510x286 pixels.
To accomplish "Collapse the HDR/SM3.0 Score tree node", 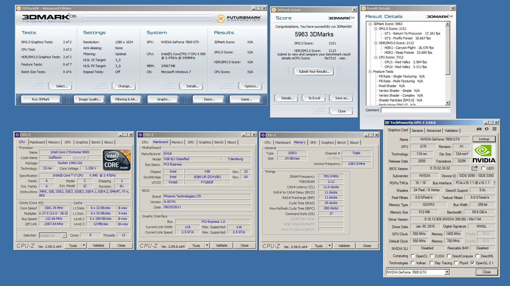I will click(376, 43).
